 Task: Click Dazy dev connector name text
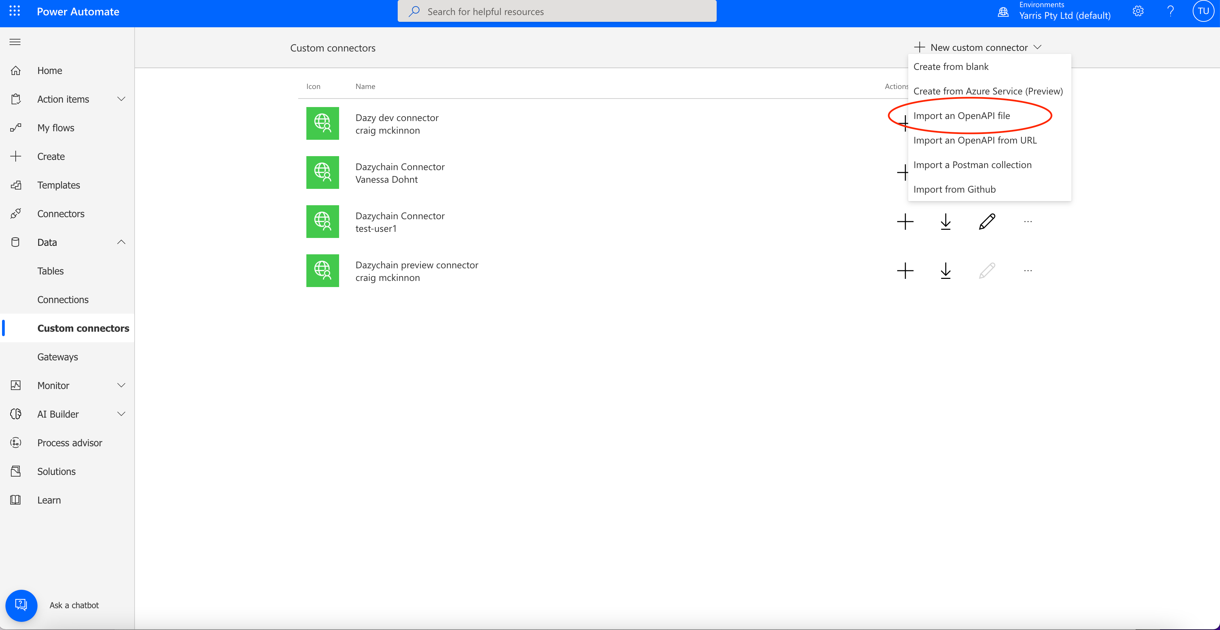click(397, 118)
